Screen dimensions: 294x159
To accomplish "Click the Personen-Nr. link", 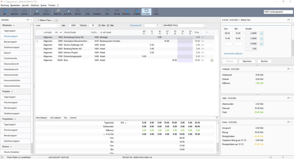I will (x=136, y=26).
